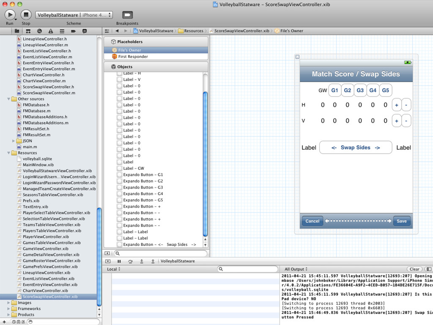Add a new file with plus button
This screenshot has width=433, height=325.
(4, 322)
